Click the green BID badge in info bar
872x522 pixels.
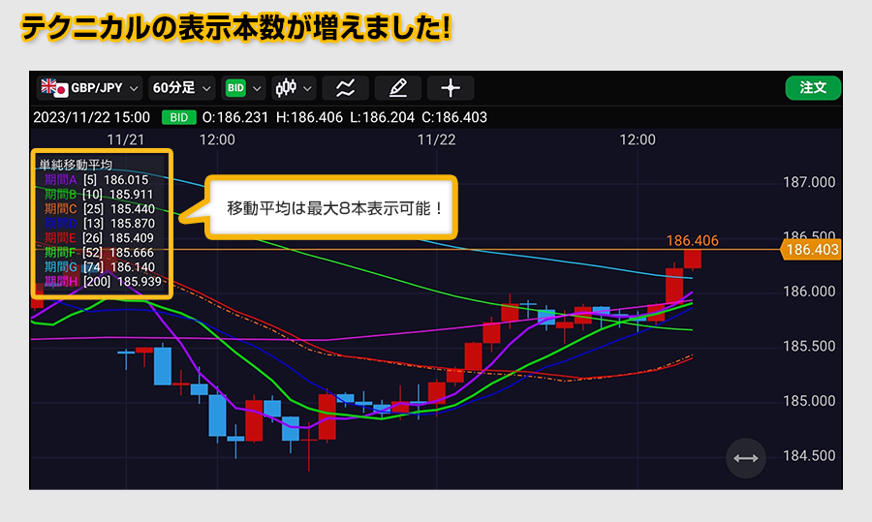178,118
